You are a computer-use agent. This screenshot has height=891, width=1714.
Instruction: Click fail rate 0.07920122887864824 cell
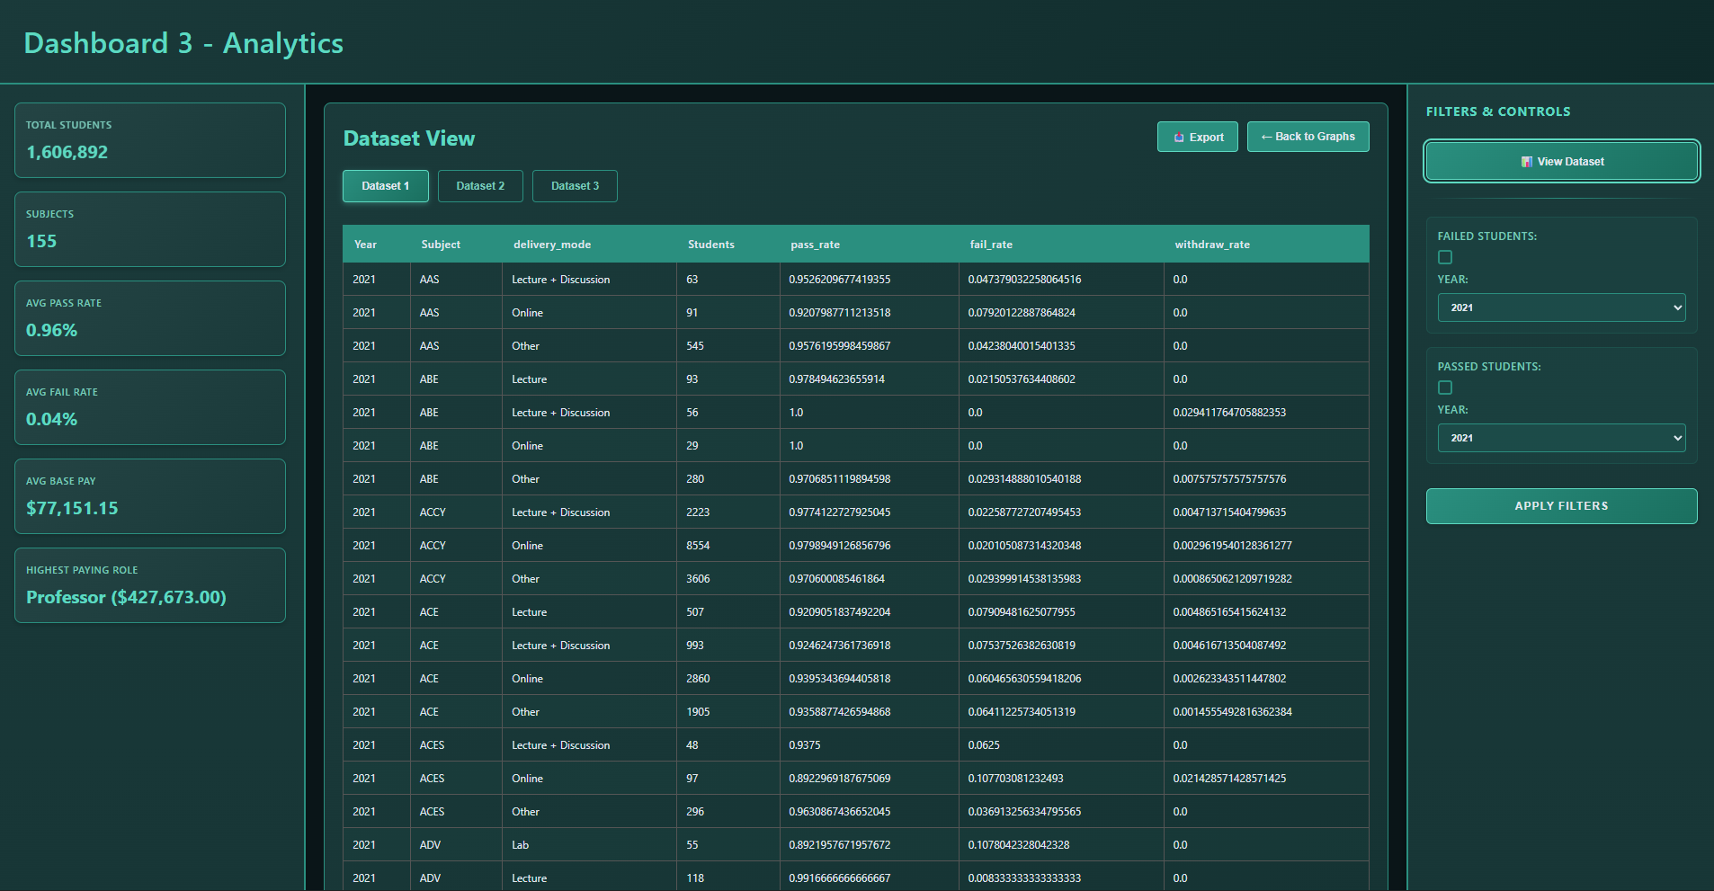1061,313
